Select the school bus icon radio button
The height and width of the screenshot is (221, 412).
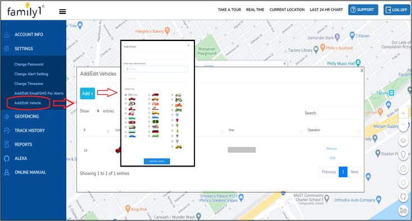pyautogui.click(x=173, y=146)
